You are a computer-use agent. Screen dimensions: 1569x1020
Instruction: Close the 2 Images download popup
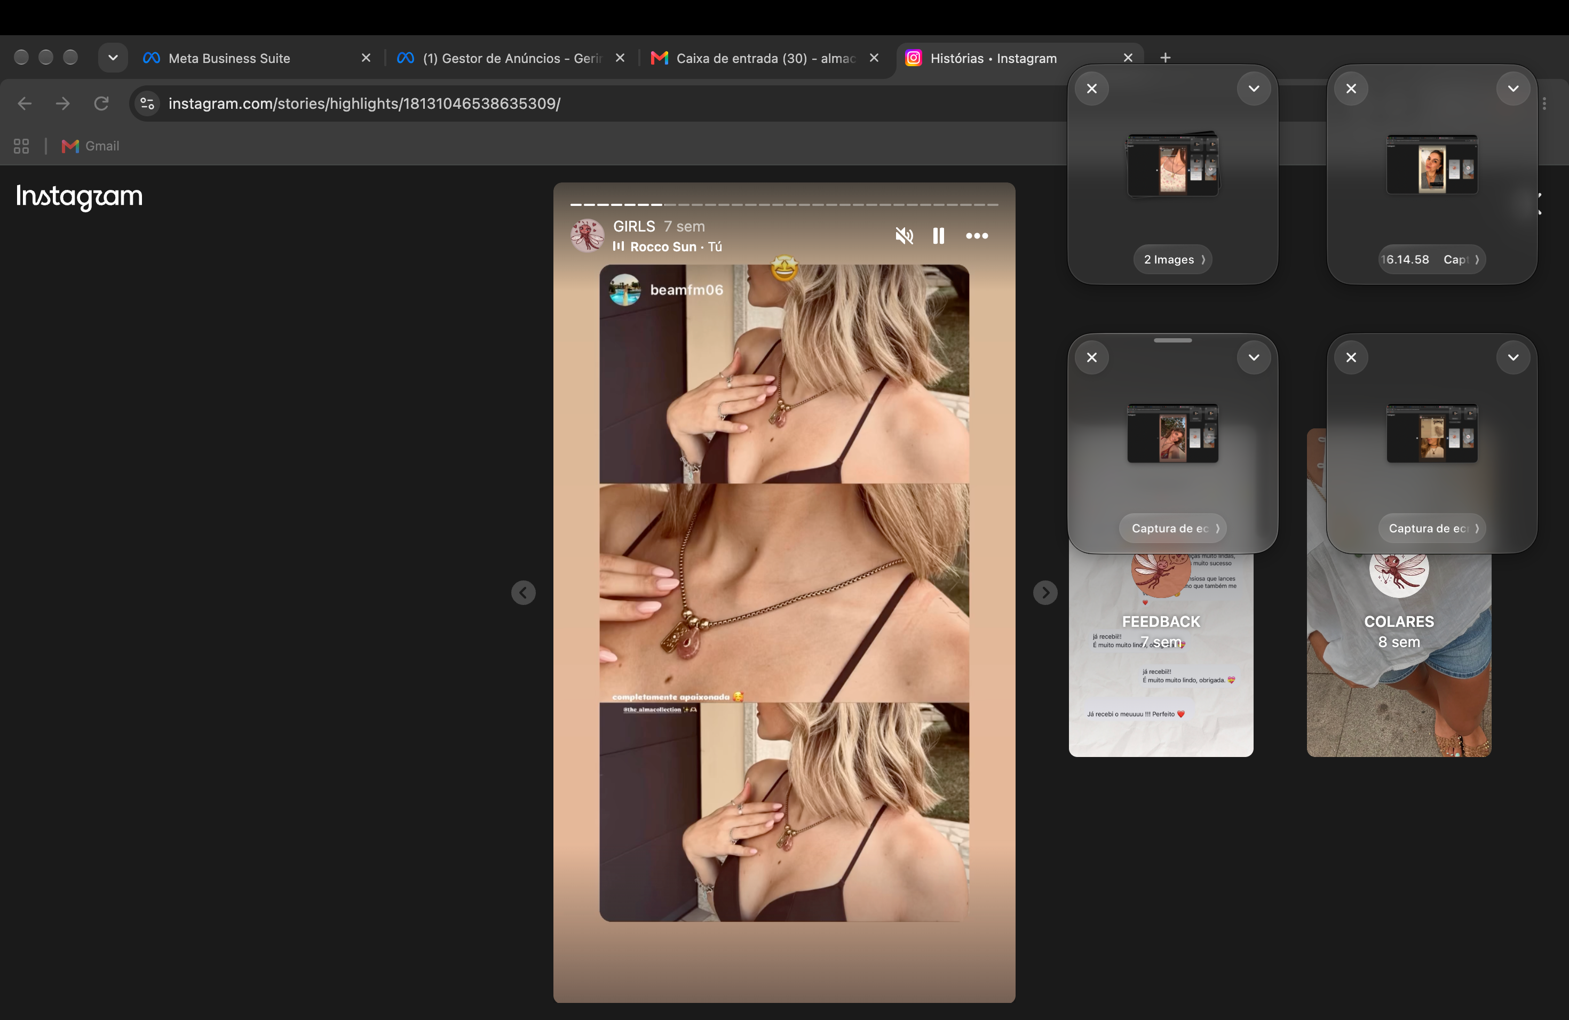point(1092,89)
